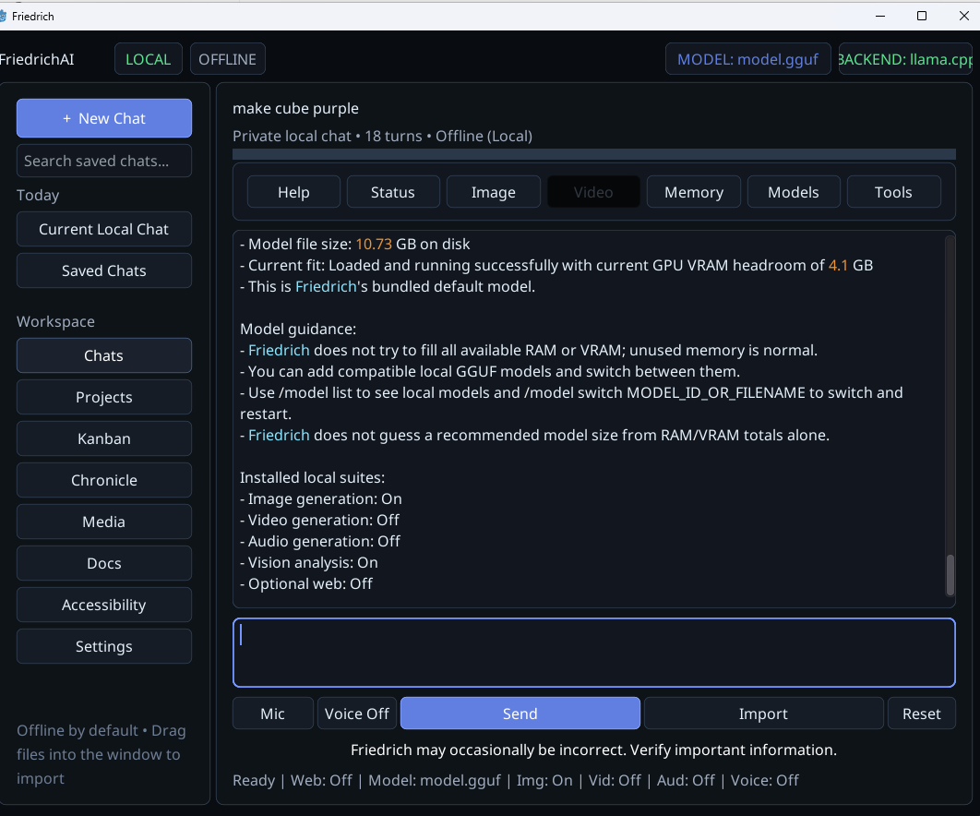Click 'Ready' in the status bar

254,780
